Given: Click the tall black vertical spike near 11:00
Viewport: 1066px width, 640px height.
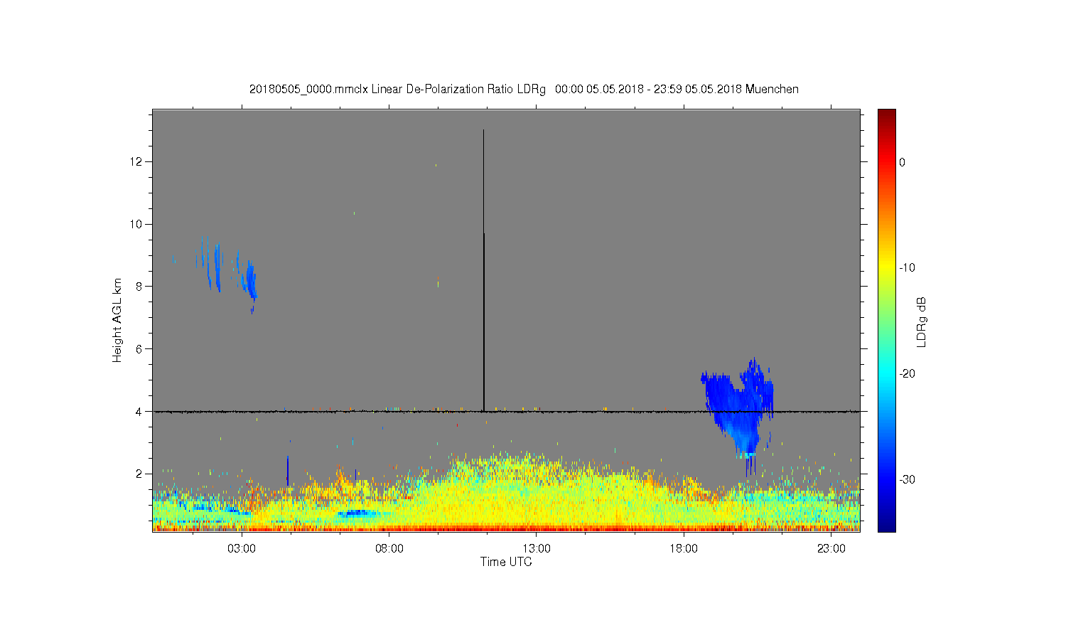Looking at the screenshot, I should [x=484, y=270].
